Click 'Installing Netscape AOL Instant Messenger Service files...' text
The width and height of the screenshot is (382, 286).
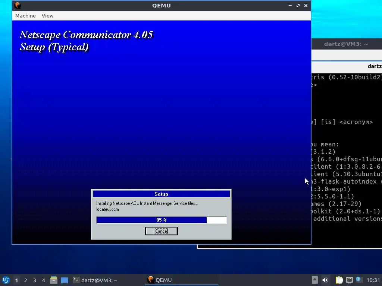point(147,203)
